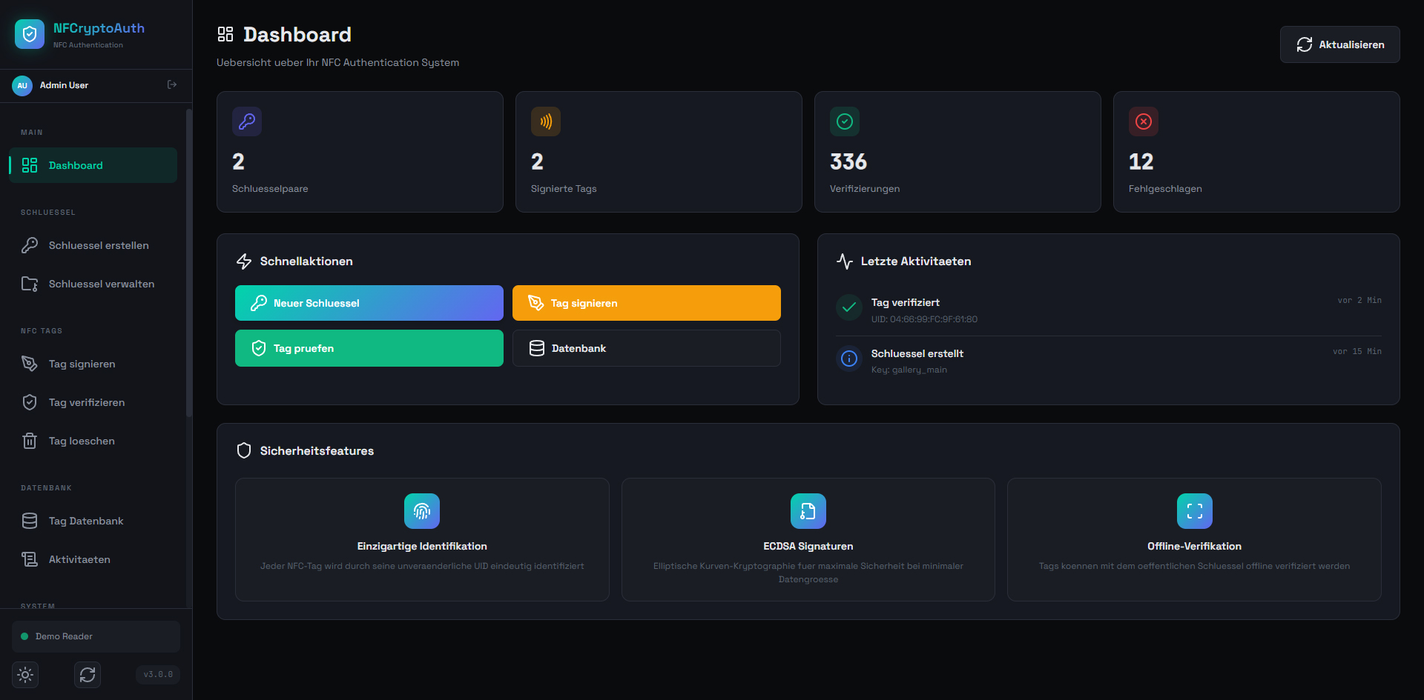This screenshot has height=700, width=1424.
Task: Toggle the light/dark theme sun icon
Action: (25, 675)
